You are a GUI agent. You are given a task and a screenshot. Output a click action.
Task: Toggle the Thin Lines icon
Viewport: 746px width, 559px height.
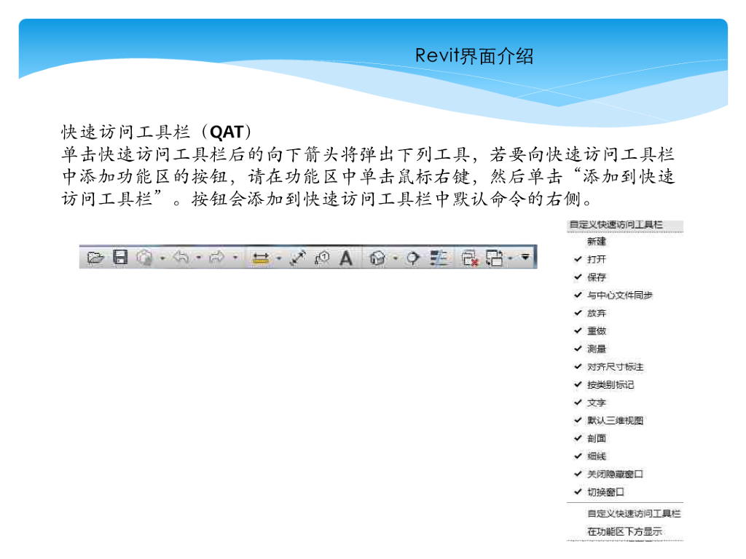click(x=438, y=258)
